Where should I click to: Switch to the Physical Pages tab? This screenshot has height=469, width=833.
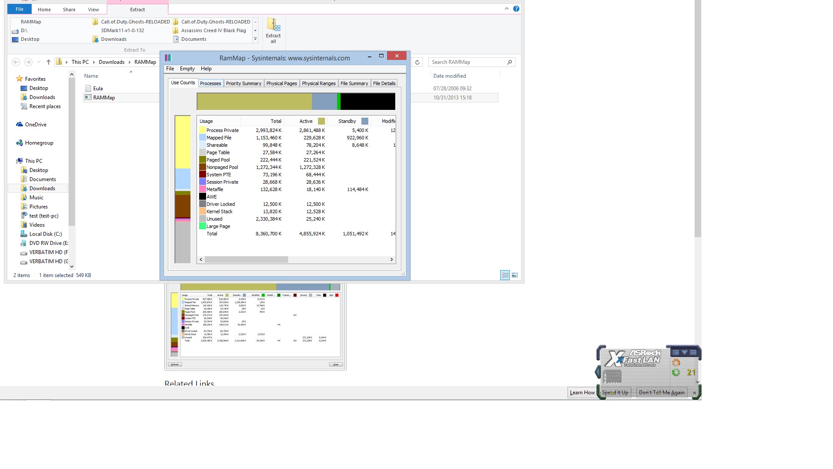point(282,83)
